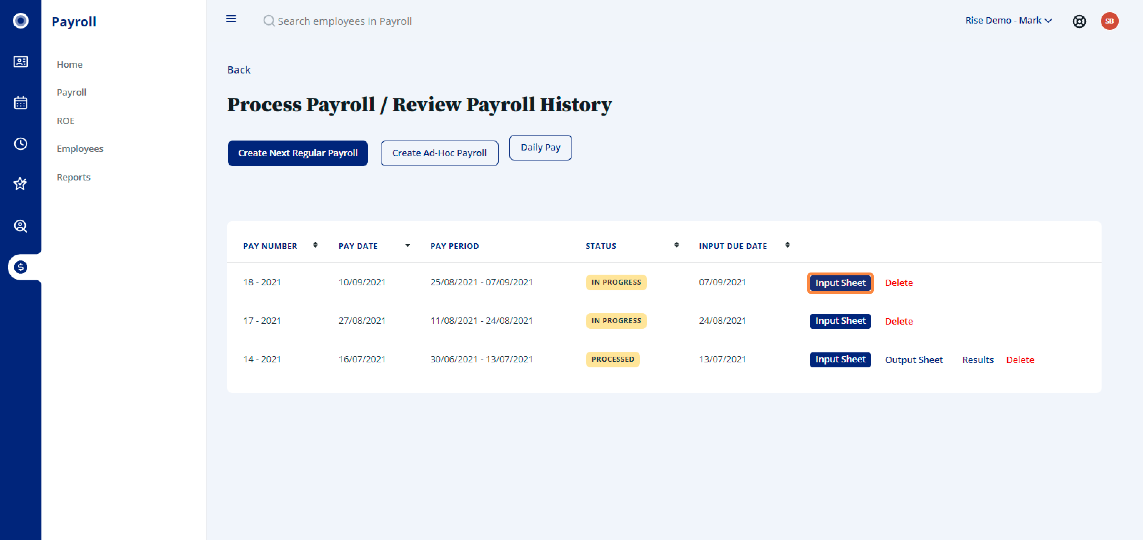Click the PAY NUMBER column header text
Screen dimensions: 1143x540
tap(270, 246)
